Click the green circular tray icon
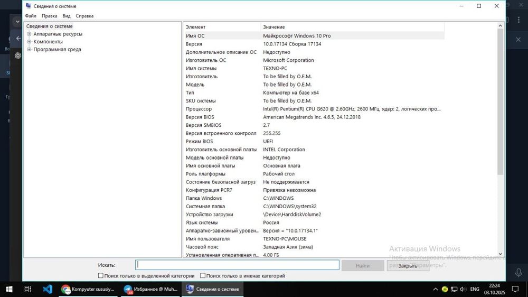This screenshot has height=297, width=528. 445,289
